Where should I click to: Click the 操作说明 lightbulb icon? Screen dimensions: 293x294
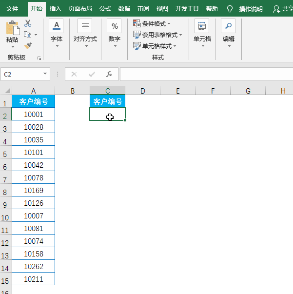[230, 9]
